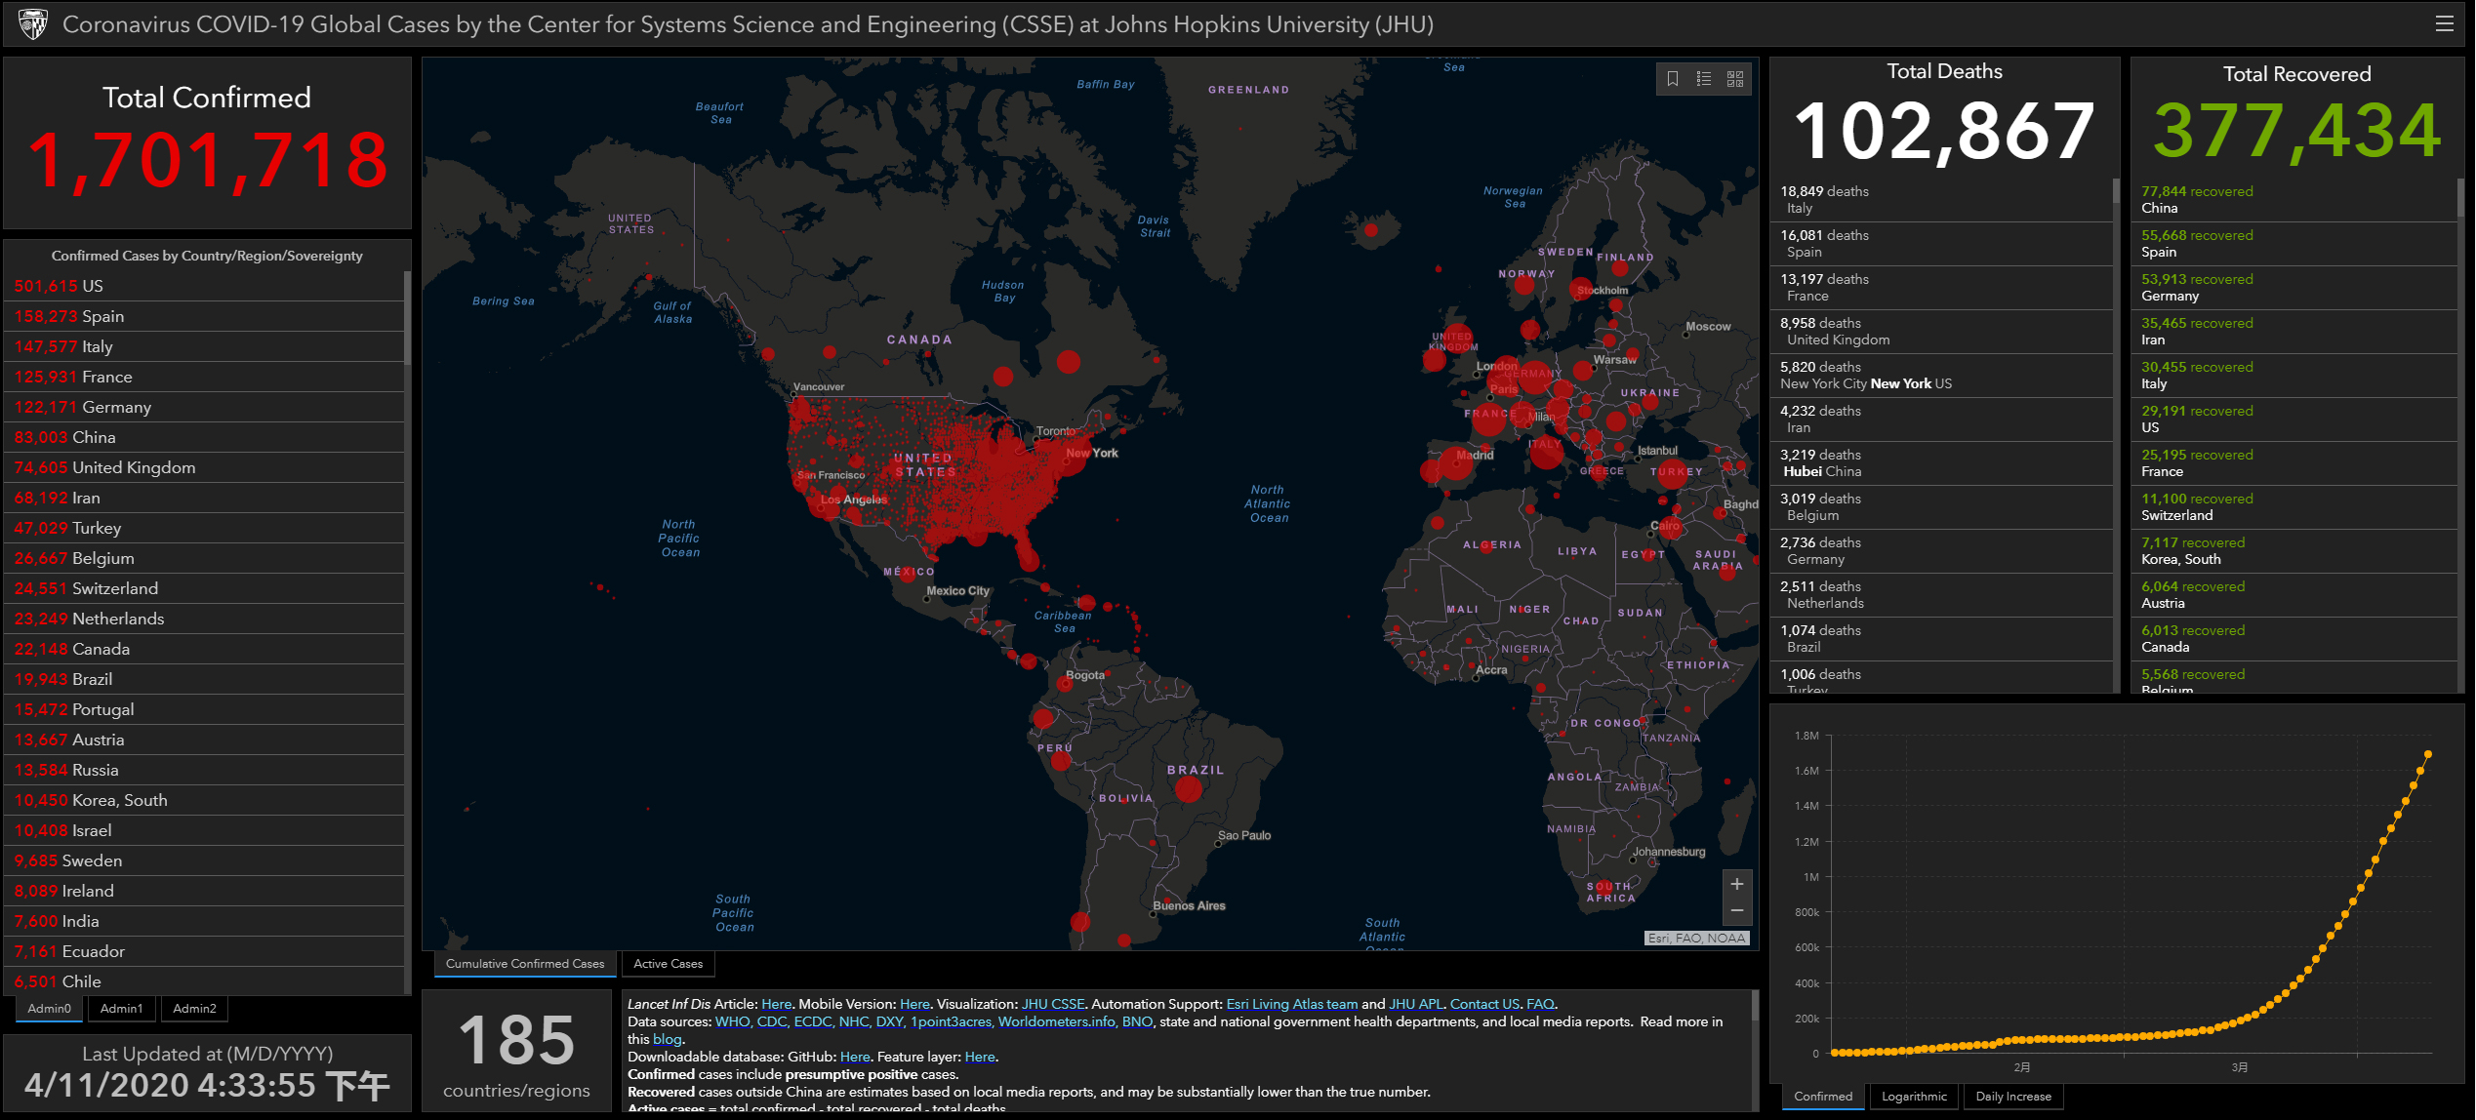
Task: Open the basemap gallery grid icon
Action: tap(1735, 79)
